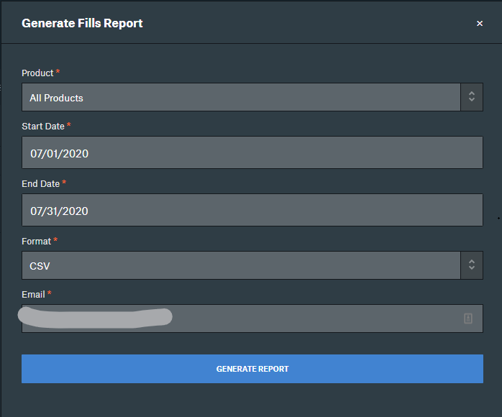Edit the Start Date field 07/01/2020

[252, 152]
